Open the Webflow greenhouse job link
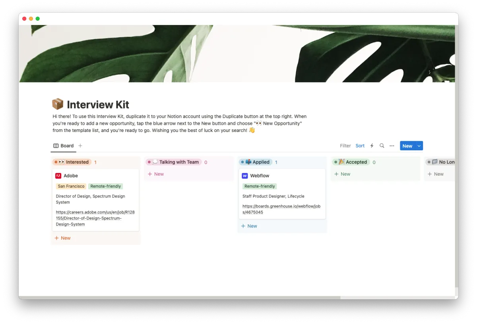The image size is (477, 324). (x=281, y=209)
